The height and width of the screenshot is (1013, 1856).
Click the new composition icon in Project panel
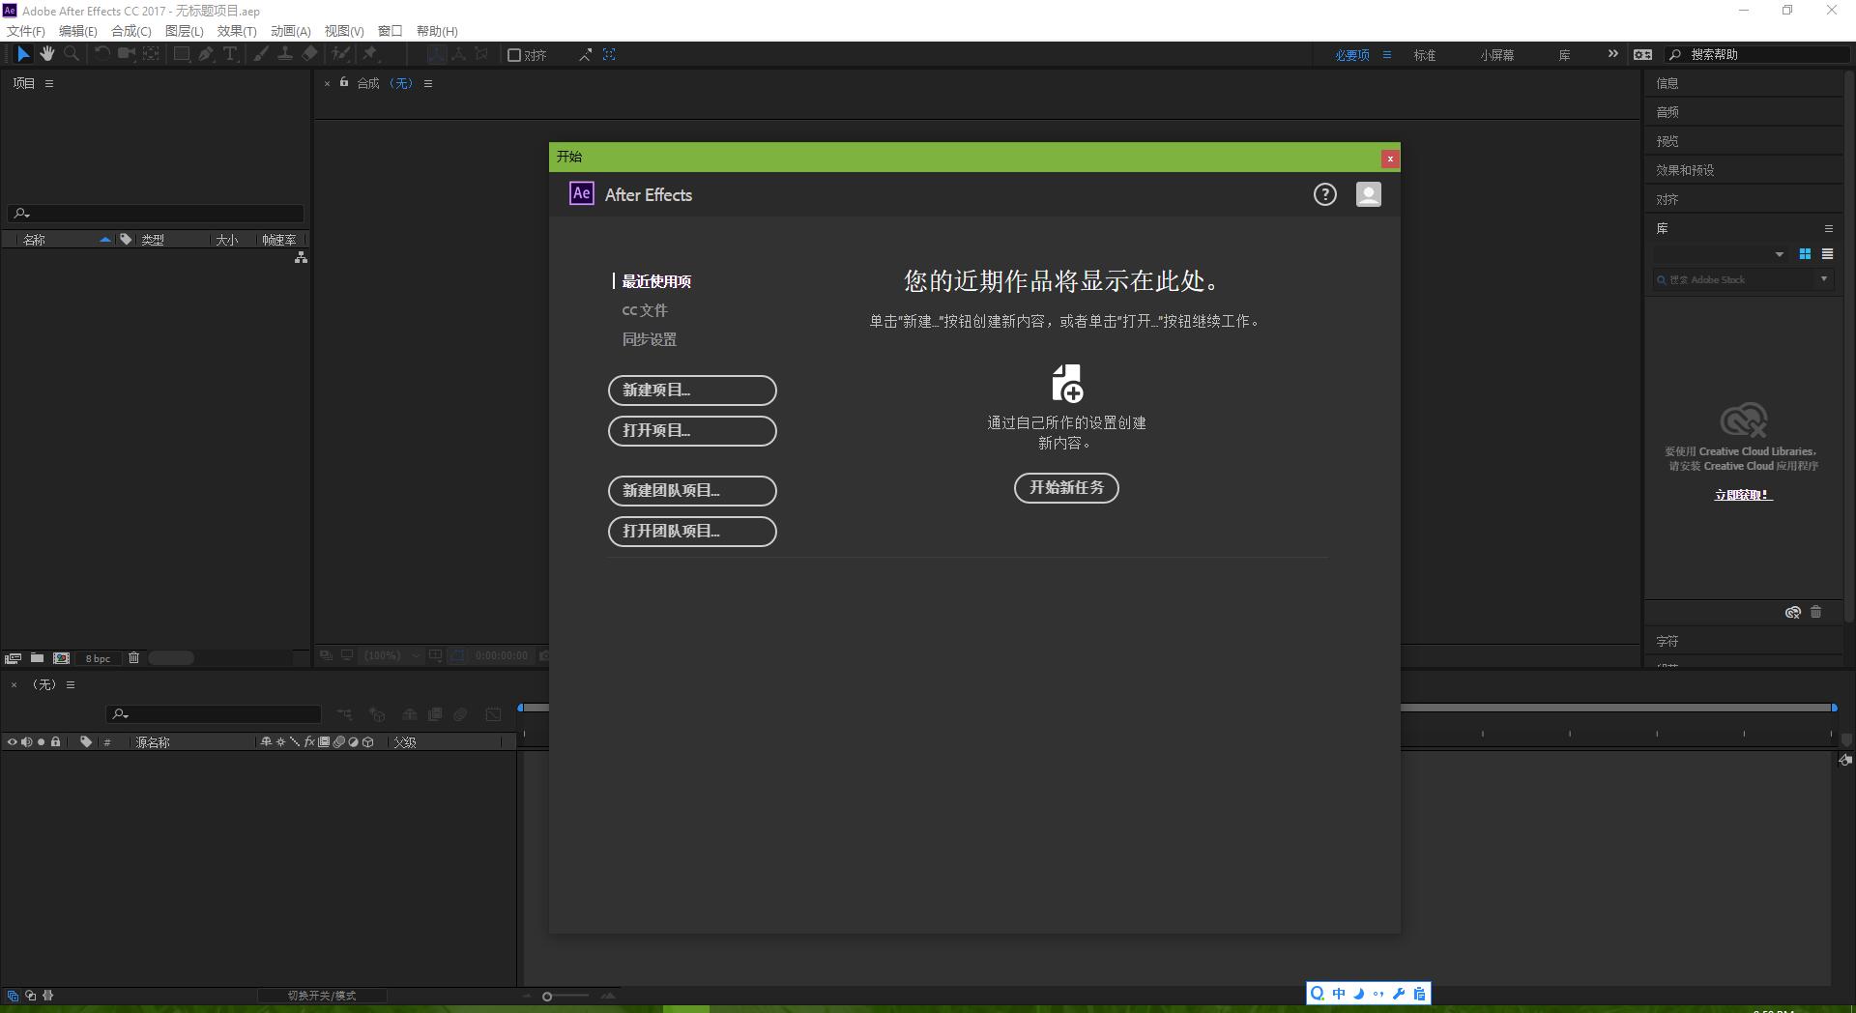(x=62, y=657)
